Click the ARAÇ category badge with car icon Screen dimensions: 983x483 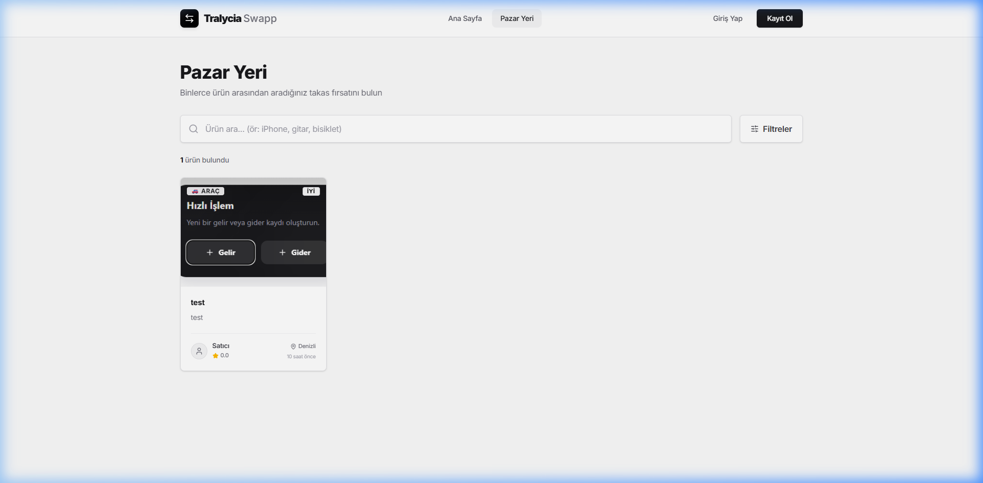(x=205, y=191)
